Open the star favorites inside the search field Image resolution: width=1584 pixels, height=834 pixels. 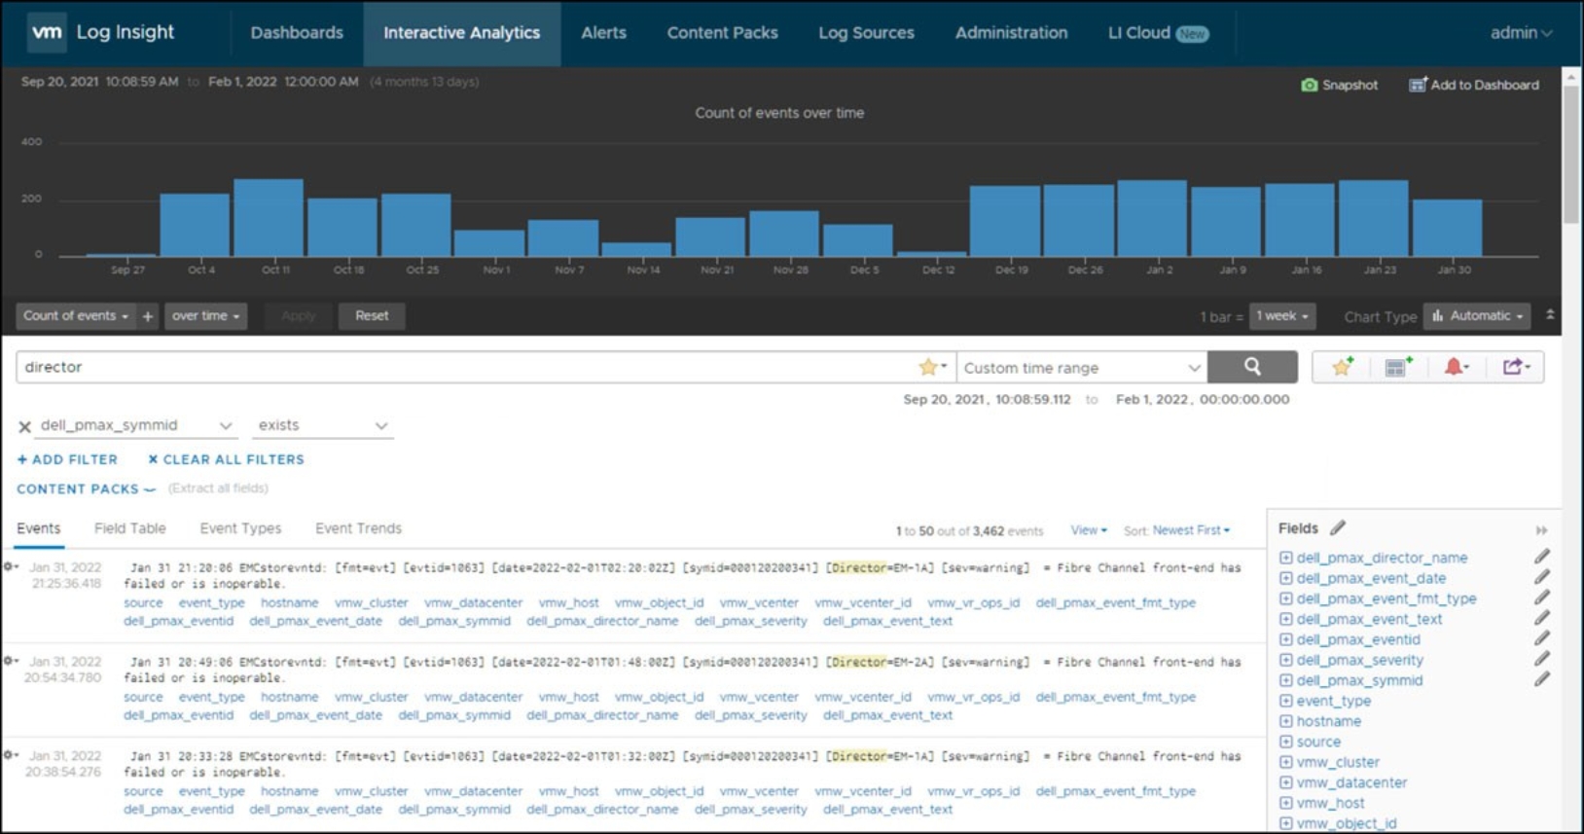(931, 367)
